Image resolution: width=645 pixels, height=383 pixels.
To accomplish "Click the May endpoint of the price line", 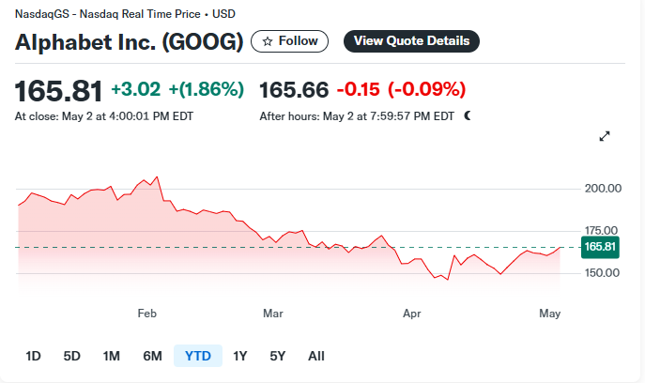I will pos(560,248).
